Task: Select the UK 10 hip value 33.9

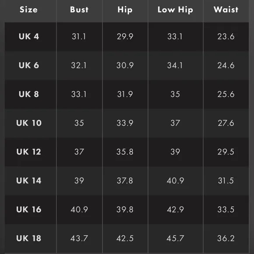Action: (x=125, y=123)
